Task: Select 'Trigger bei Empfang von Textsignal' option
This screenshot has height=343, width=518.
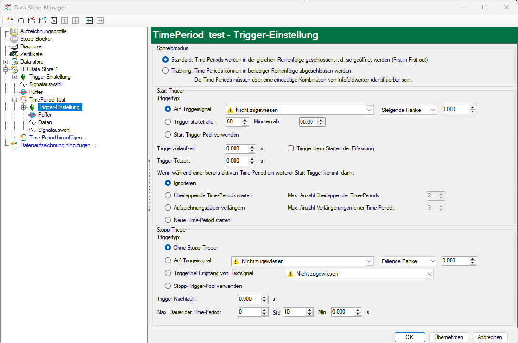Action: point(168,273)
